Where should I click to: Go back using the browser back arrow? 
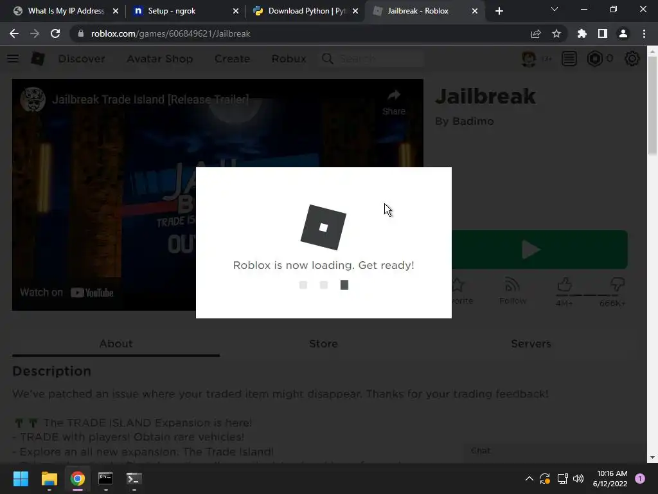[x=14, y=33]
